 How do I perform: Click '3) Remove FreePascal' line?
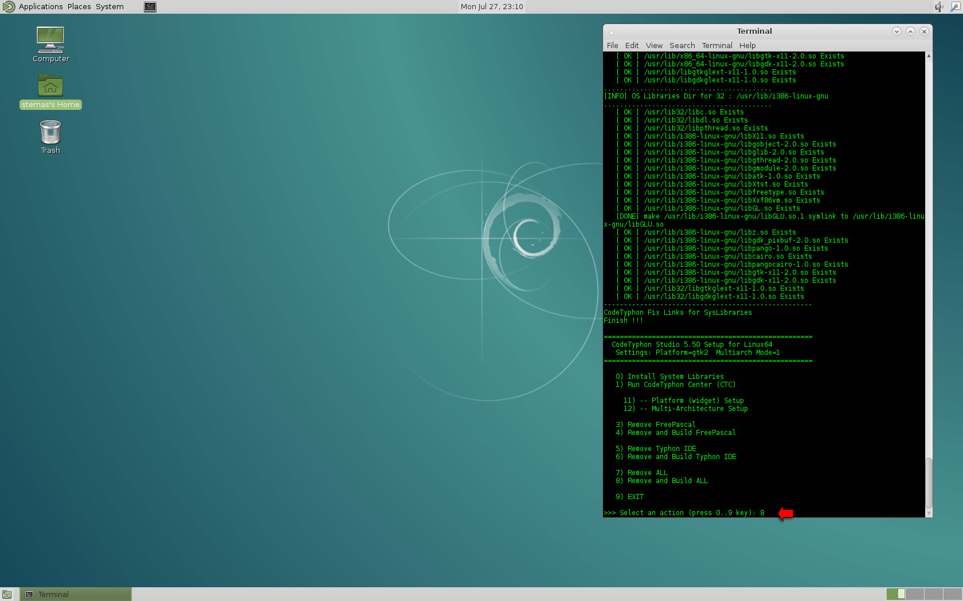(x=655, y=425)
